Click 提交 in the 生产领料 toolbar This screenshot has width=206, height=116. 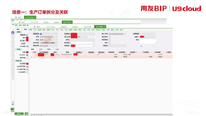[53, 30]
